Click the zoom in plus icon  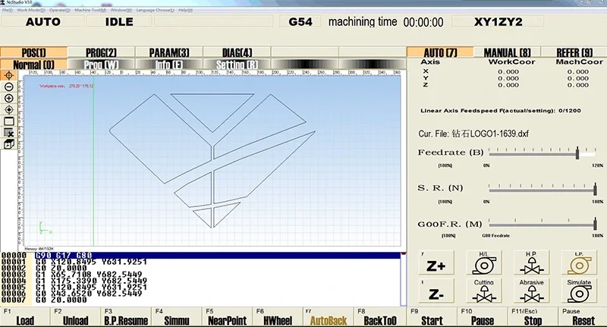point(8,99)
